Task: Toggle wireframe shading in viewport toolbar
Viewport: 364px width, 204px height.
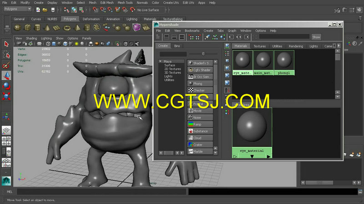Action: coord(48,44)
